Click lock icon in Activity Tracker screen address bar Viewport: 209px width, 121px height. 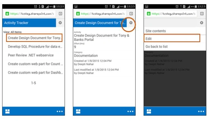pos(7,14)
